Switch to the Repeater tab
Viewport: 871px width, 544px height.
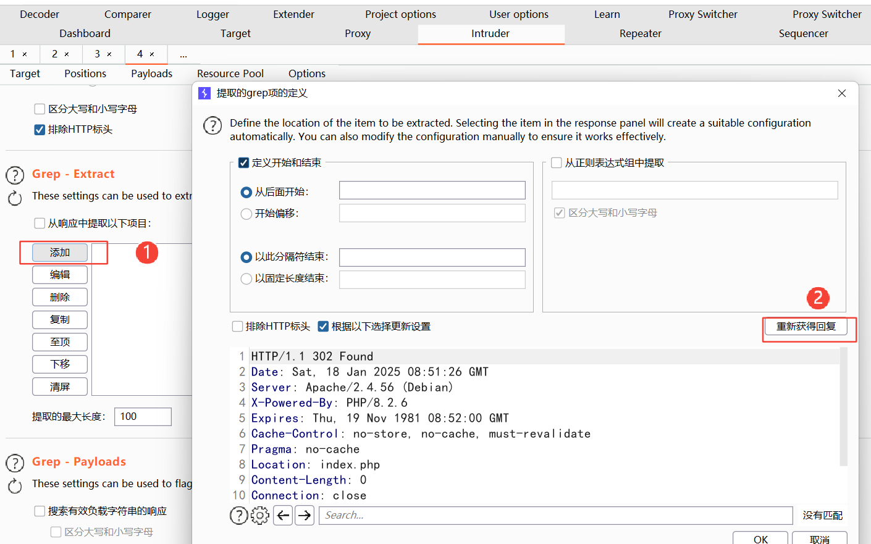[641, 33]
